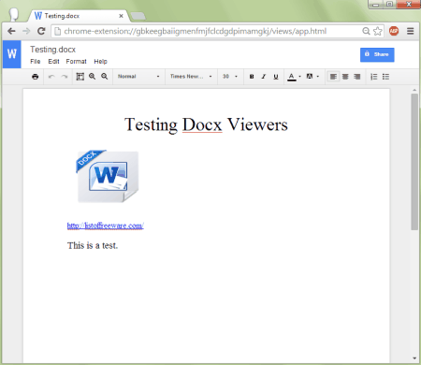Toggle underline formatting

click(276, 77)
